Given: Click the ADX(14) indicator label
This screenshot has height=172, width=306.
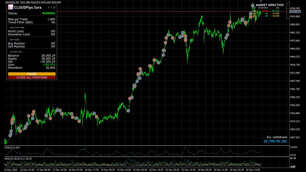Looking at the screenshot, I should tap(18, 159).
